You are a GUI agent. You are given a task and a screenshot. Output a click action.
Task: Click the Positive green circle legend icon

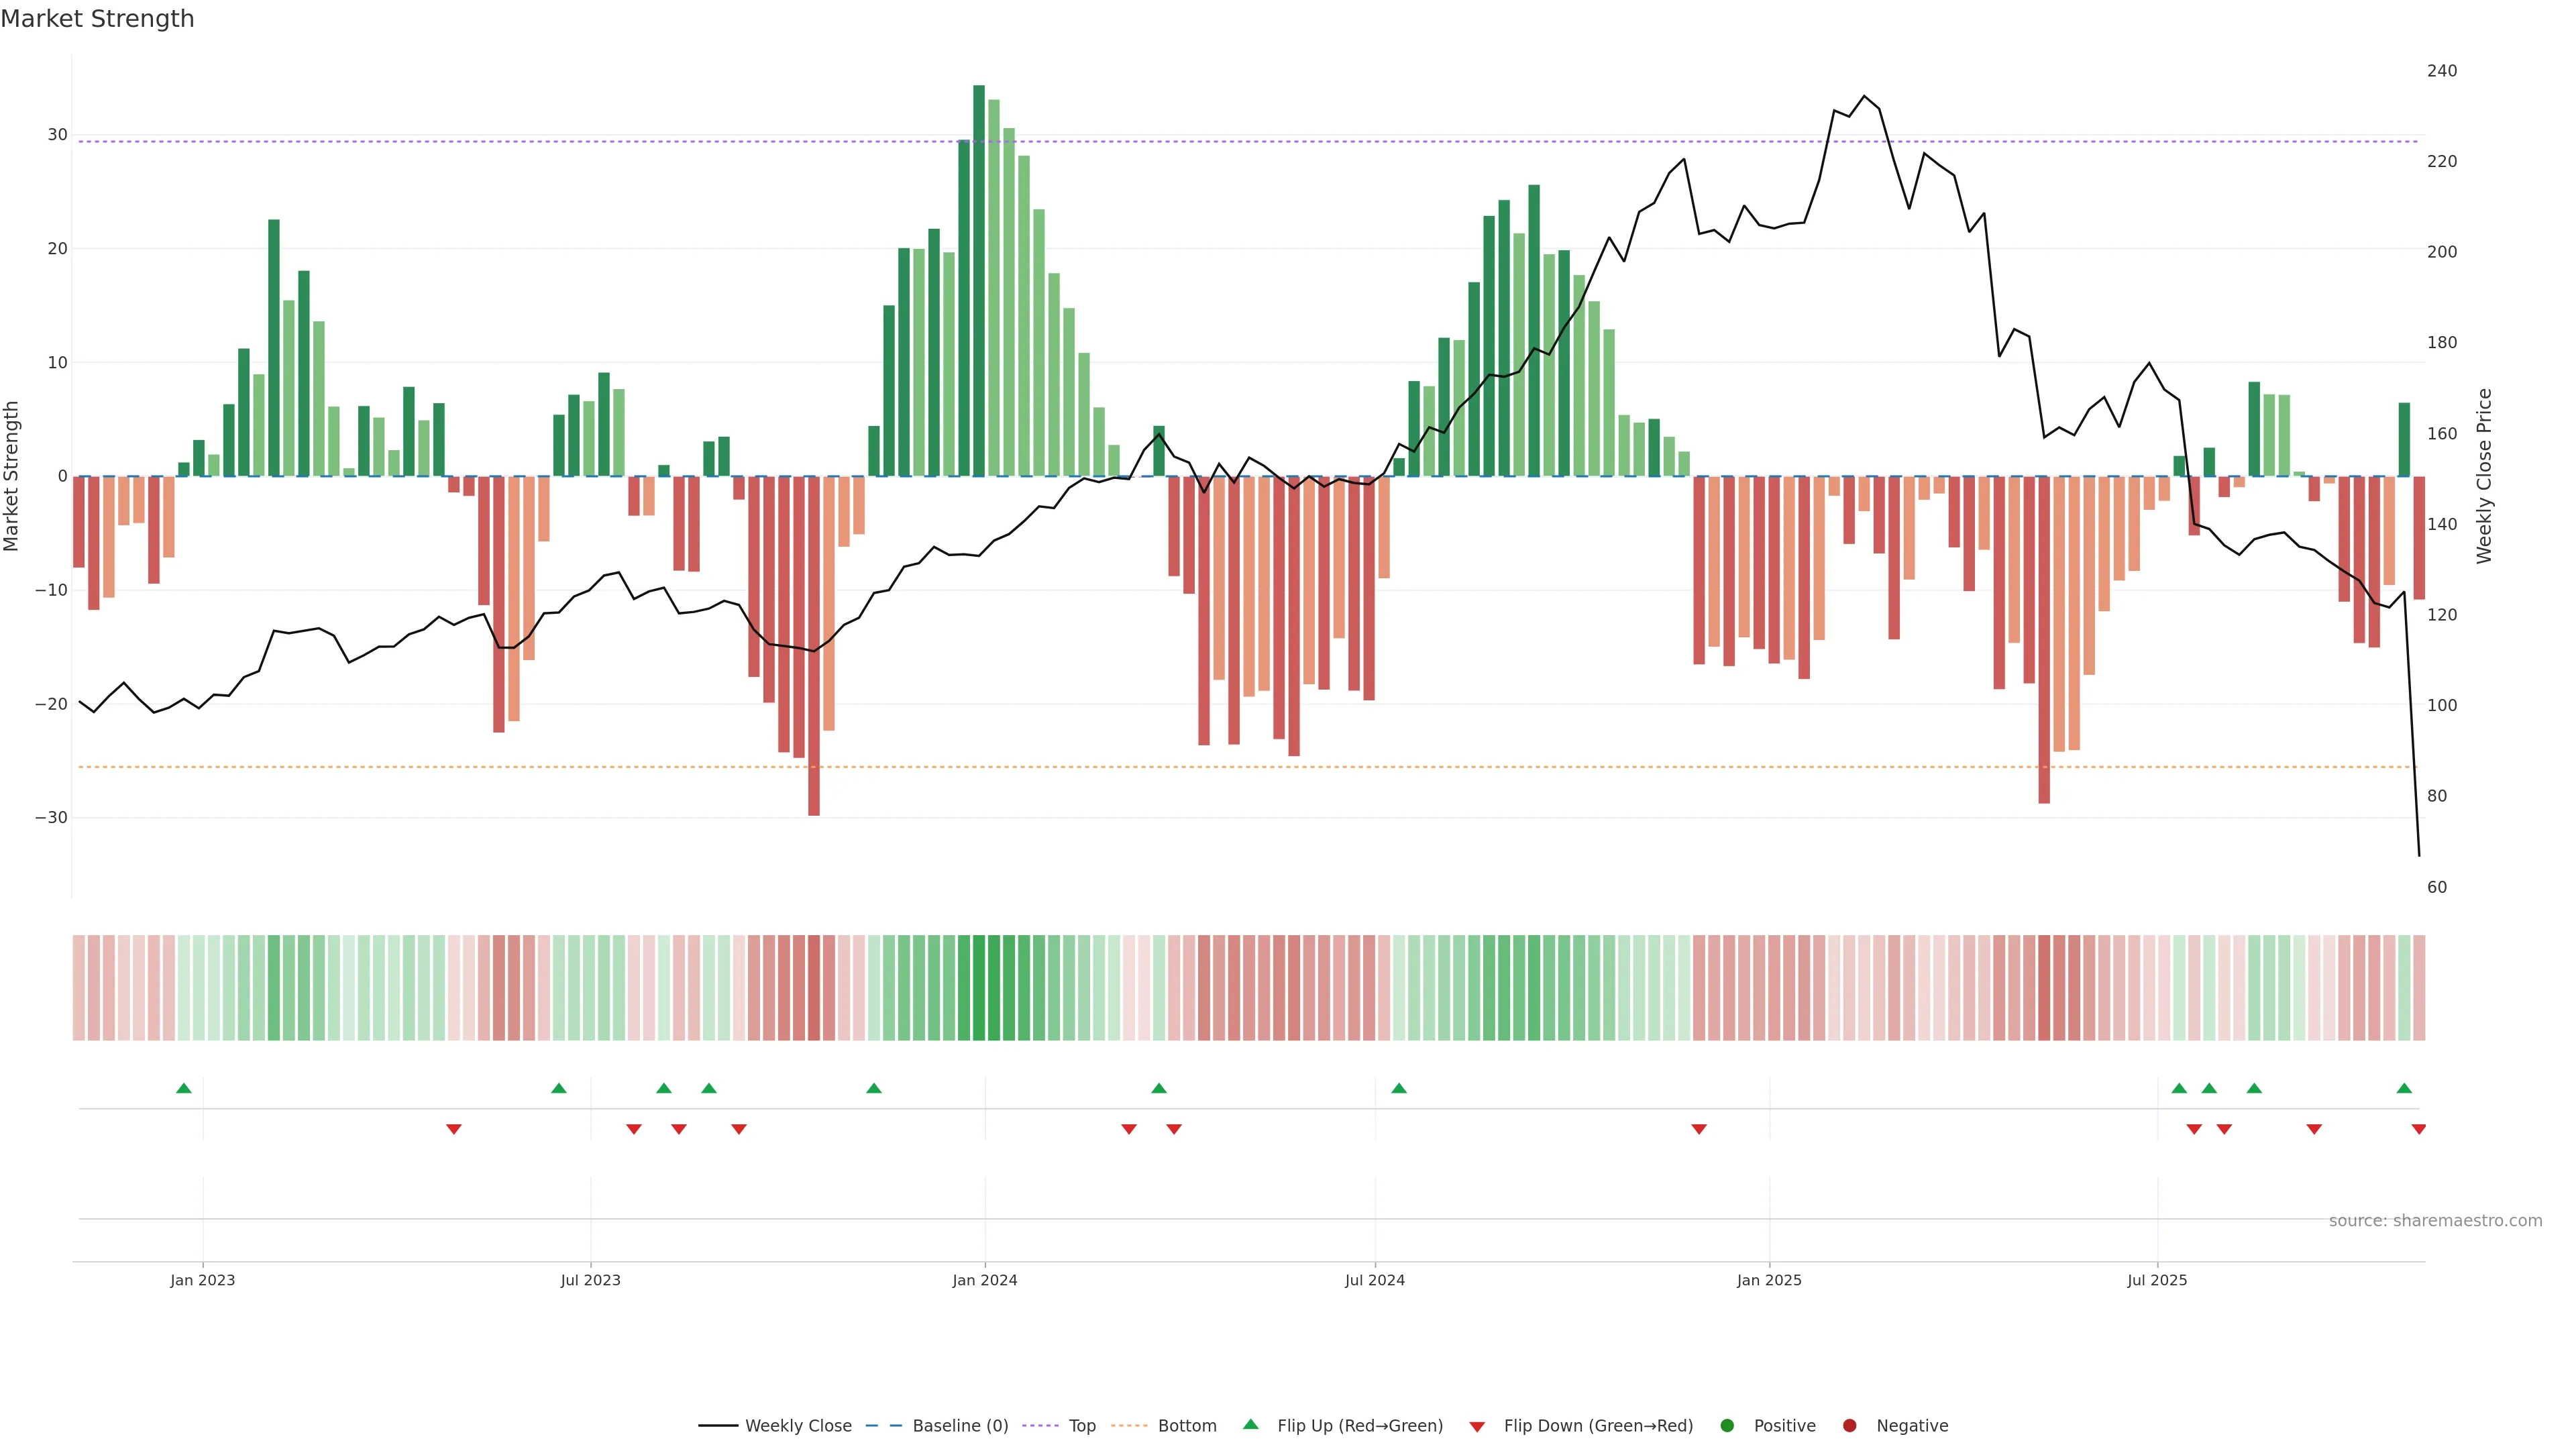tap(1727, 1425)
